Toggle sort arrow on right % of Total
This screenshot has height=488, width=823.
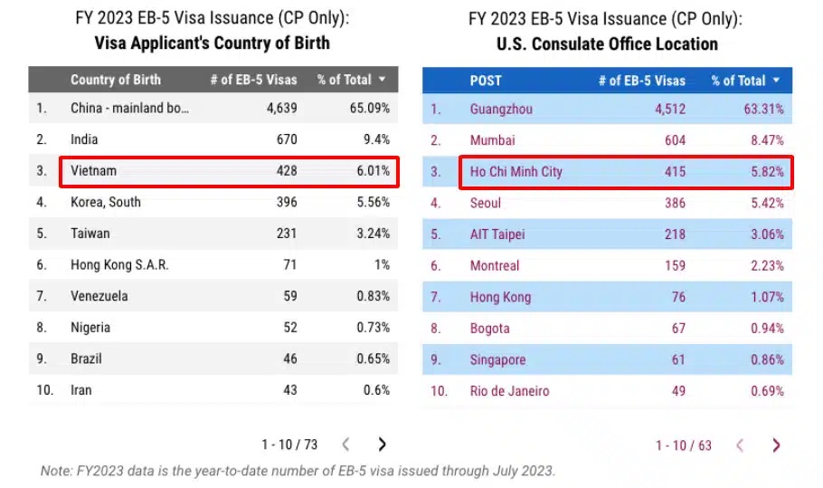776,81
